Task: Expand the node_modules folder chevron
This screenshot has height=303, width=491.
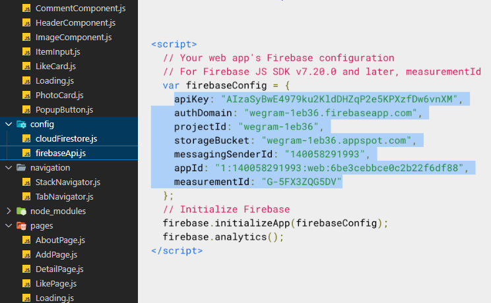Action: click(x=9, y=211)
